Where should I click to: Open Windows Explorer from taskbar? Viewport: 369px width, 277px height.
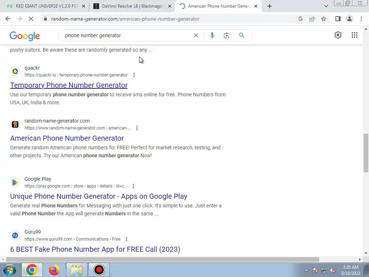coord(77,270)
